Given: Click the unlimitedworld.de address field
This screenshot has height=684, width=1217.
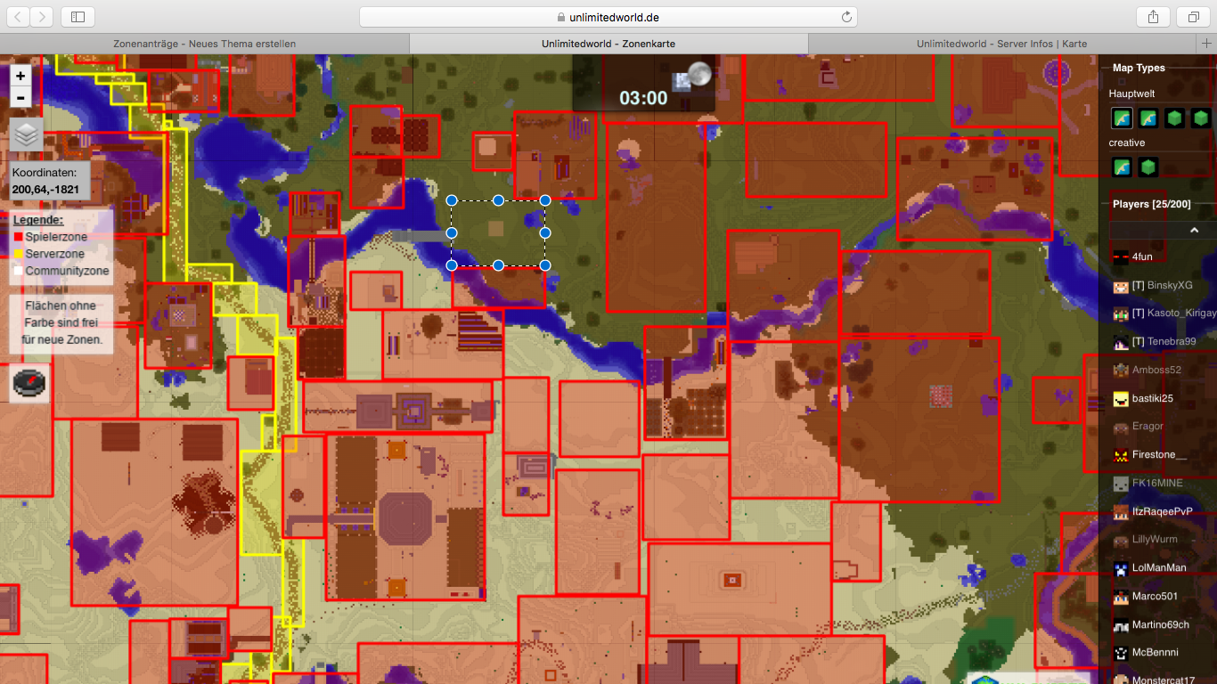Looking at the screenshot, I should 608,17.
